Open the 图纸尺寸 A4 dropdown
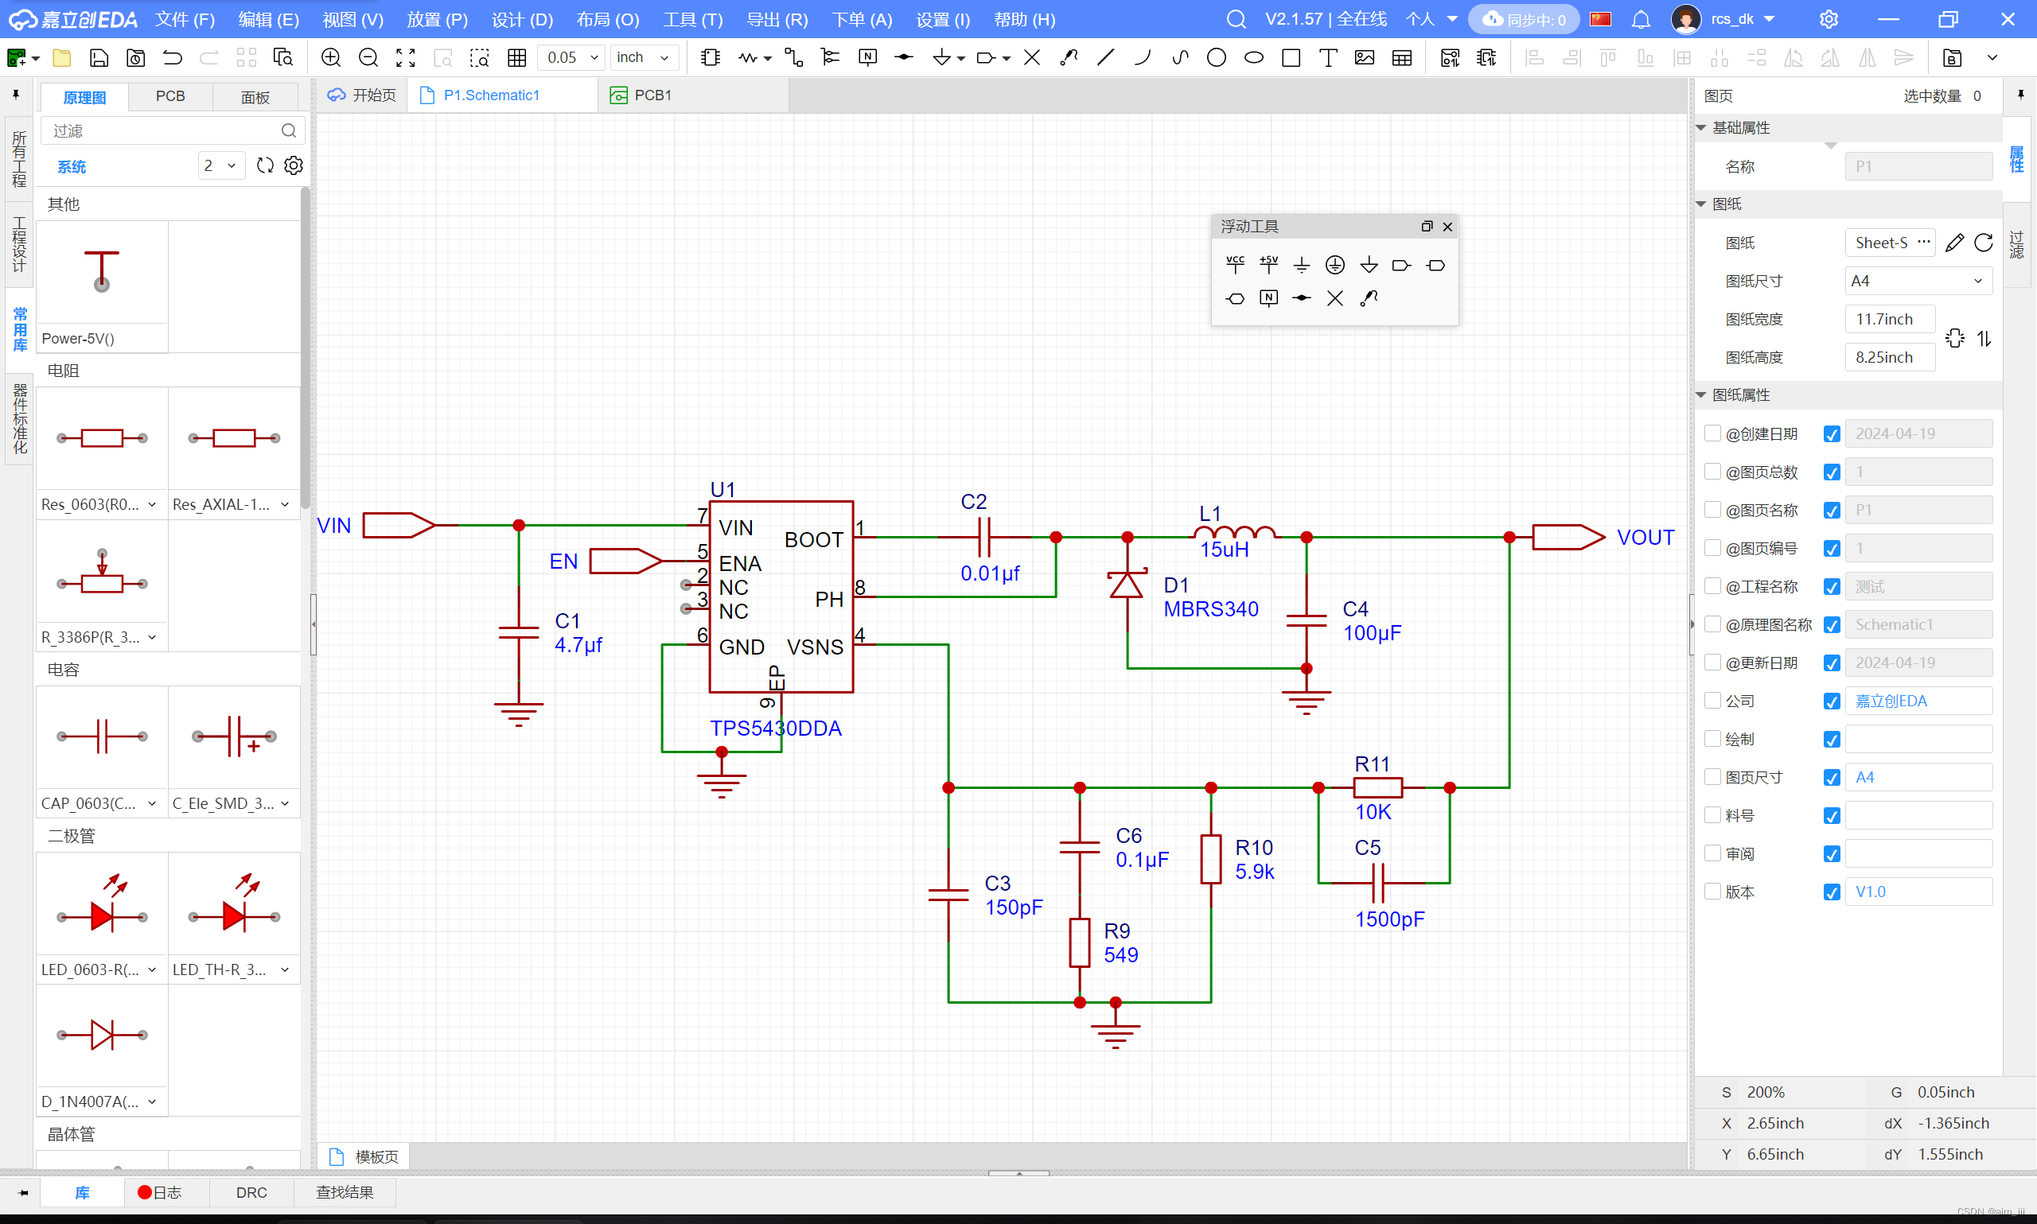The height and width of the screenshot is (1224, 2037). (x=1918, y=282)
